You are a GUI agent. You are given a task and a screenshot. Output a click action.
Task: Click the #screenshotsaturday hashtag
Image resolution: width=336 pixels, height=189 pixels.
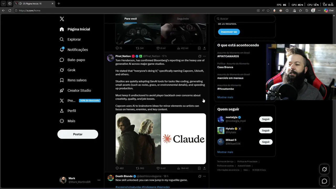pyautogui.click(x=128, y=187)
